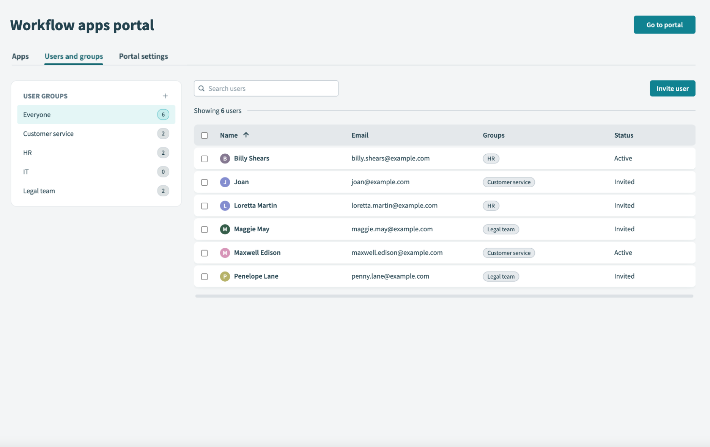Click Maggie May's green avatar
710x447 pixels.
click(x=225, y=229)
